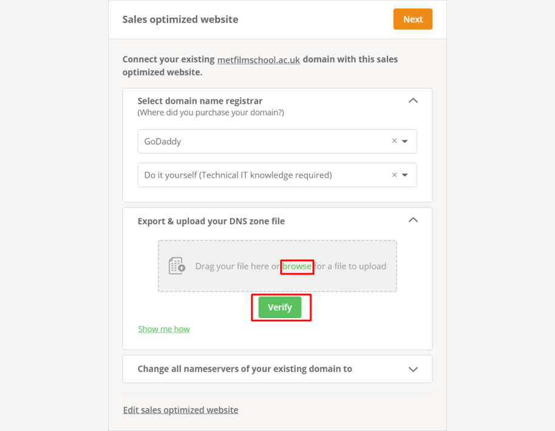This screenshot has height=431, width=555.
Task: Open the 'Show me how' guide link
Action: click(x=164, y=328)
